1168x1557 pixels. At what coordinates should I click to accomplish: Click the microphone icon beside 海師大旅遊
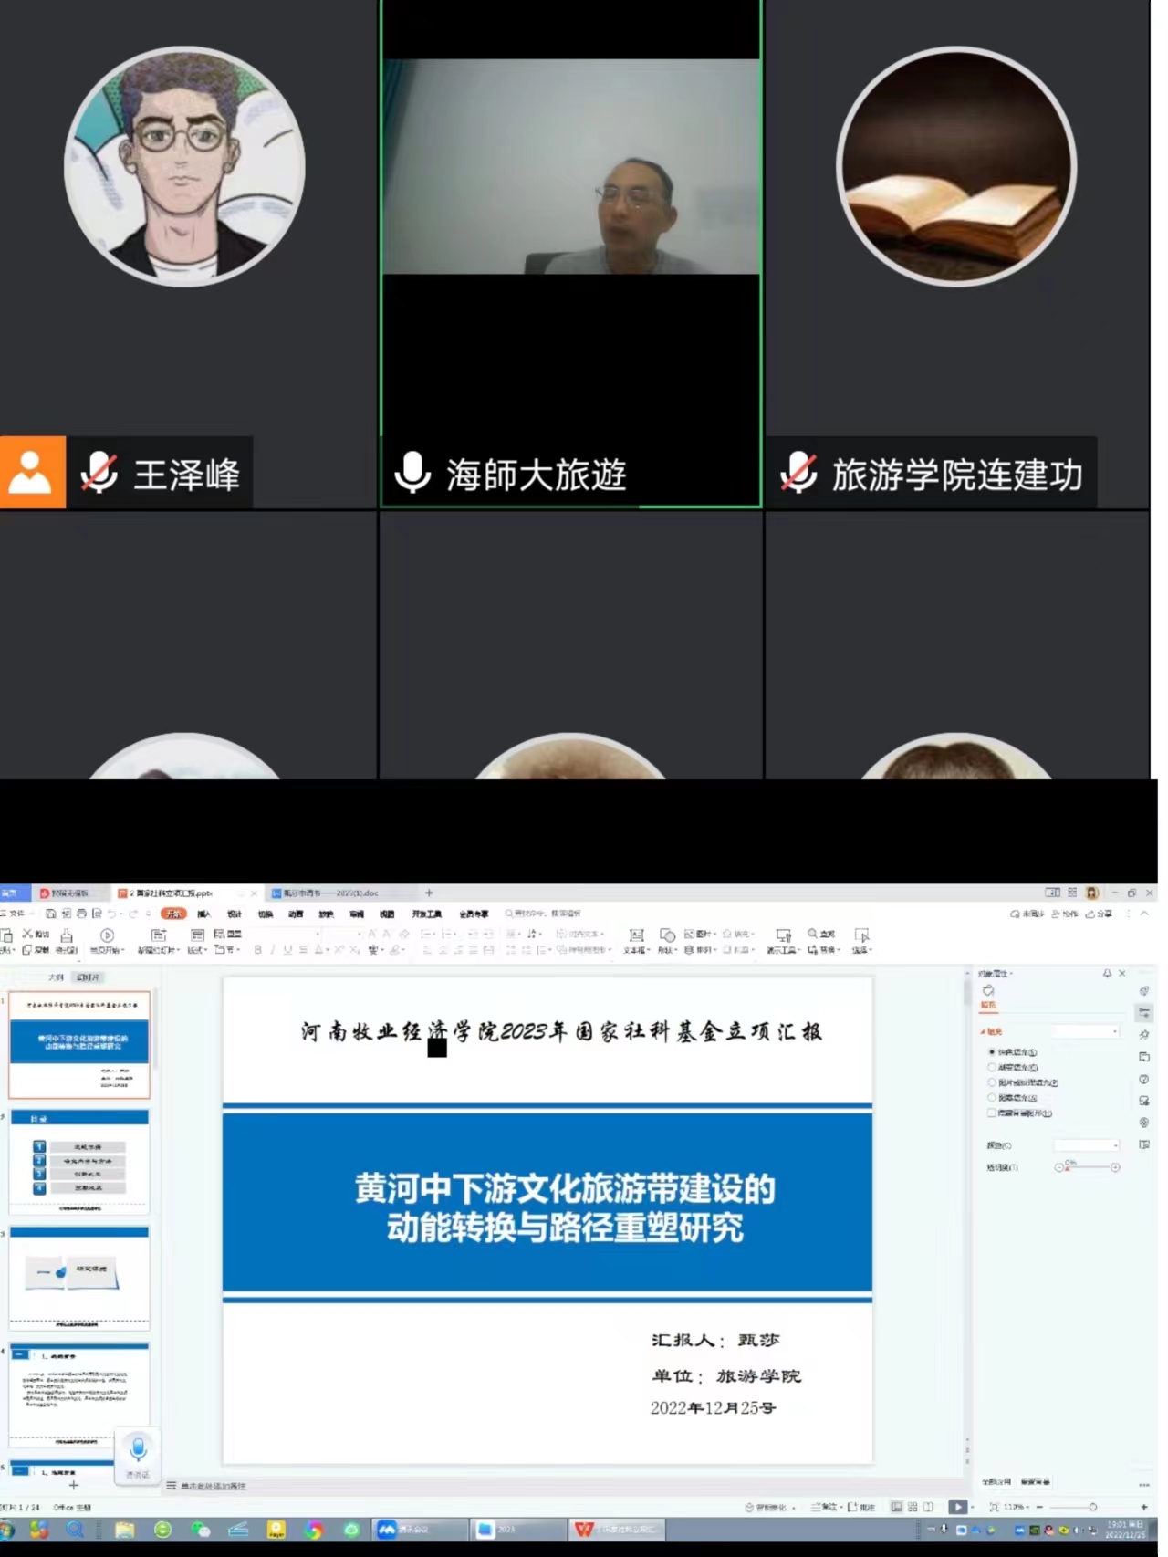[x=412, y=473]
